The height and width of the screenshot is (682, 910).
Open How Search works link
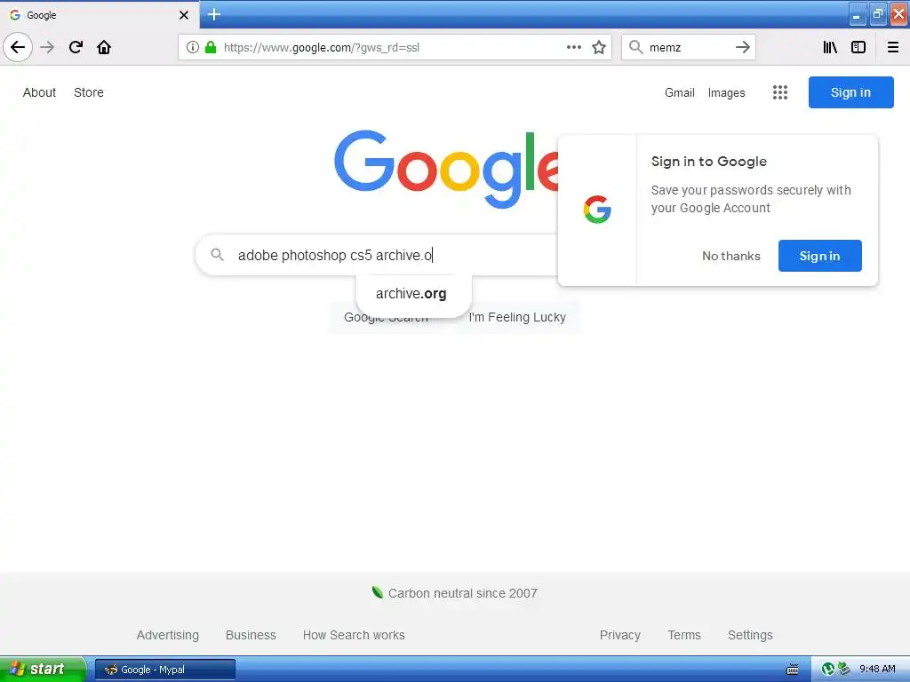point(354,635)
